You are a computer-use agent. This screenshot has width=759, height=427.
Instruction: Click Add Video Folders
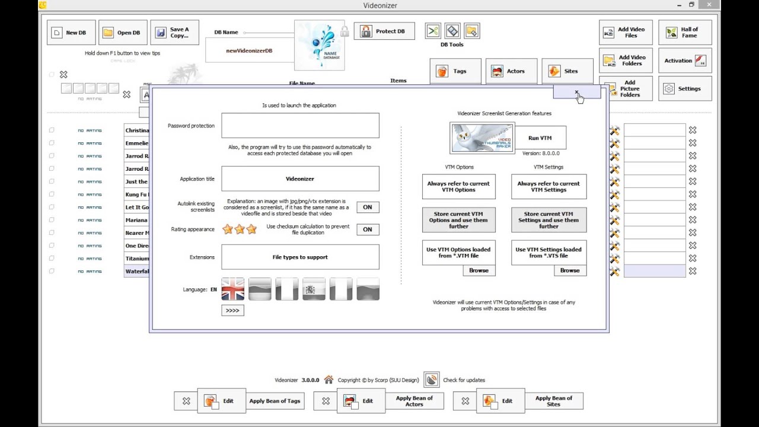click(626, 60)
